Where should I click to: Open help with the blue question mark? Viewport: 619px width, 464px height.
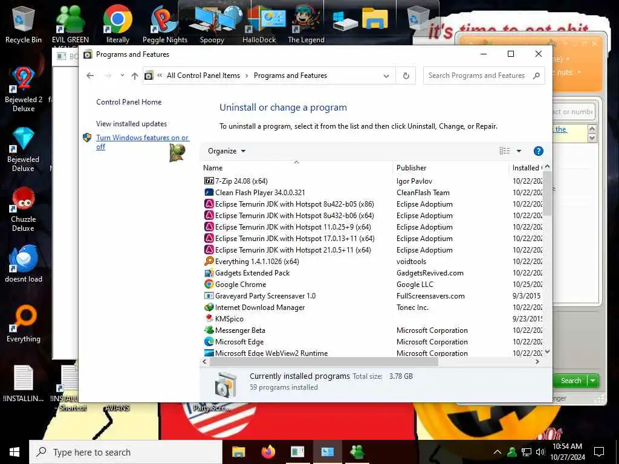(x=538, y=151)
